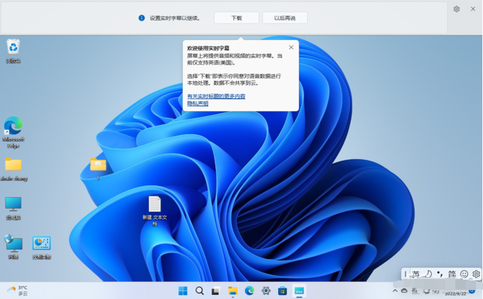Open Microsoft Store from the taskbar
The image size is (483, 299).
pyautogui.click(x=282, y=291)
